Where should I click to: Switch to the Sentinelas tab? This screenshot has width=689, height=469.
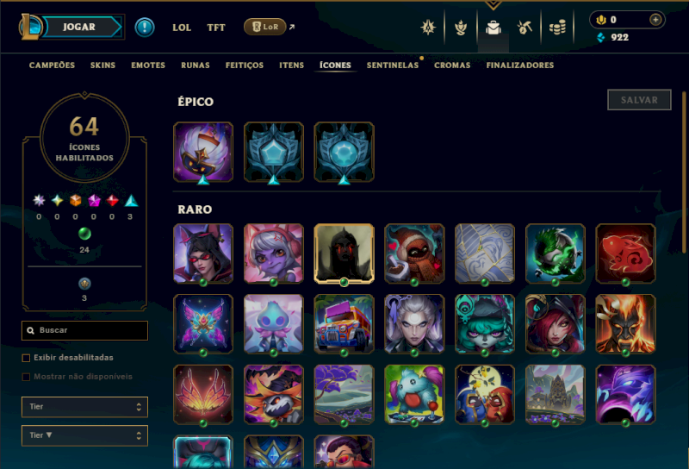tap(393, 66)
